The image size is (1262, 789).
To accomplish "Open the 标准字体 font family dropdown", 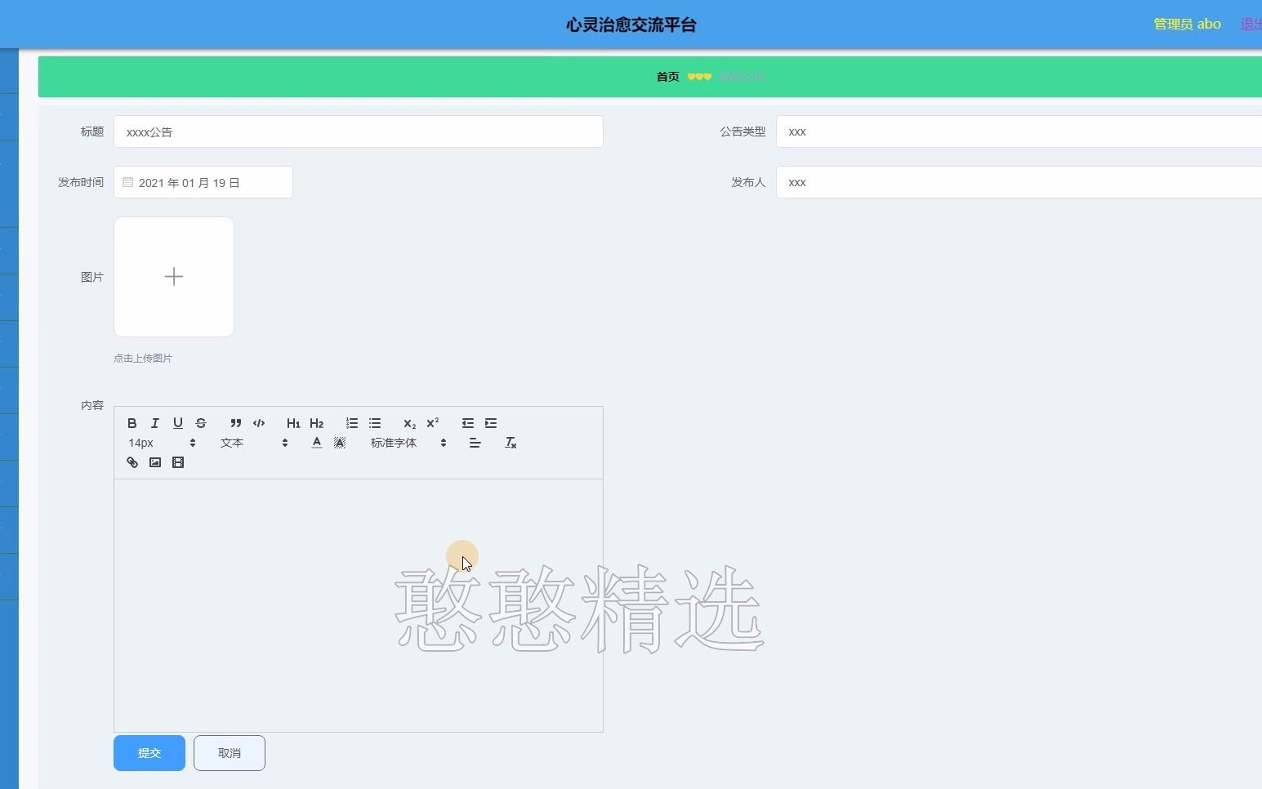I will pos(408,443).
